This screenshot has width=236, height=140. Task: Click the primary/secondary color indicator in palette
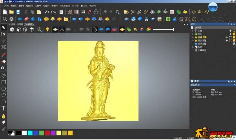(x=11, y=133)
